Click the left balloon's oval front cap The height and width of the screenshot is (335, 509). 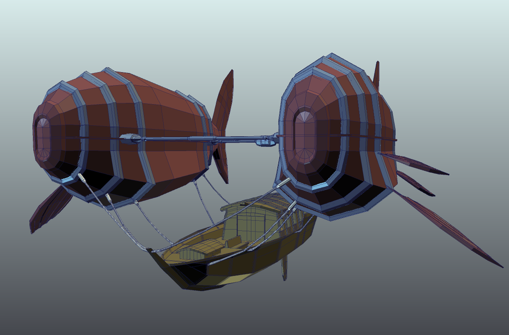(x=43, y=138)
